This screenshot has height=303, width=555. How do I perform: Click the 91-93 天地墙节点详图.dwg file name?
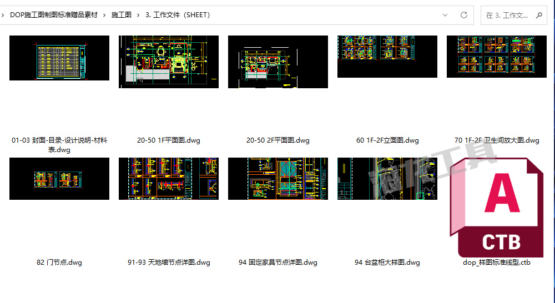coord(169,262)
